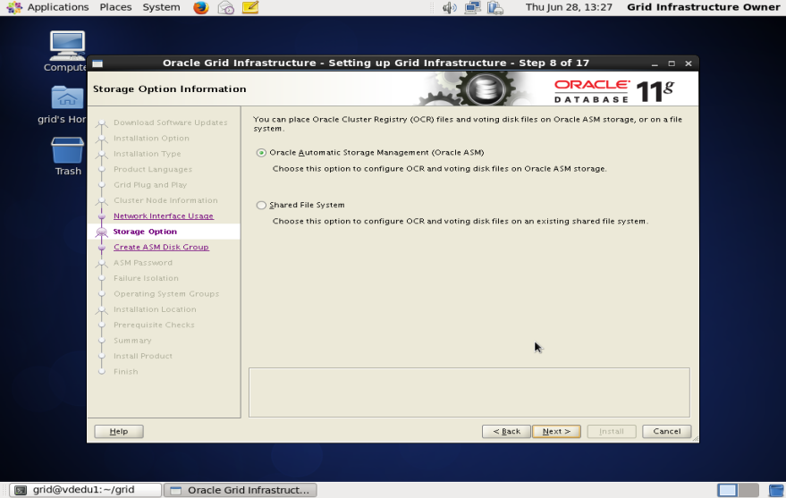Go to Network Interface Usage step link
786x498 pixels.
pos(164,216)
